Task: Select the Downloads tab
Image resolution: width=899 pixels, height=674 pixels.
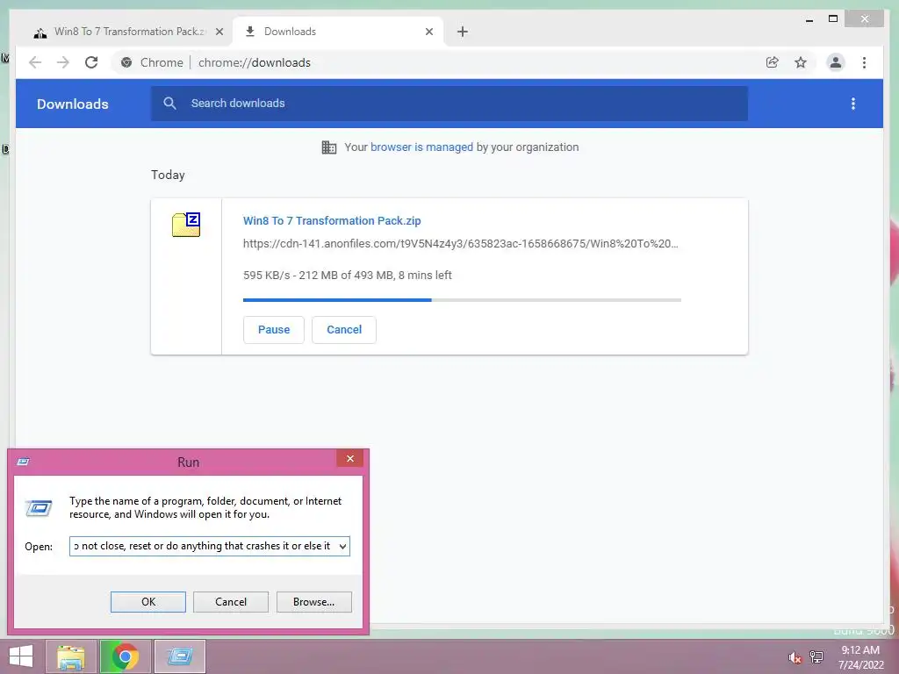Action: (x=338, y=32)
